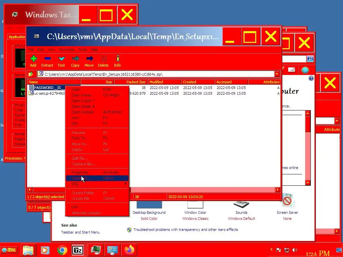Choose Split file in the context menu

pyautogui.click(x=97, y=158)
